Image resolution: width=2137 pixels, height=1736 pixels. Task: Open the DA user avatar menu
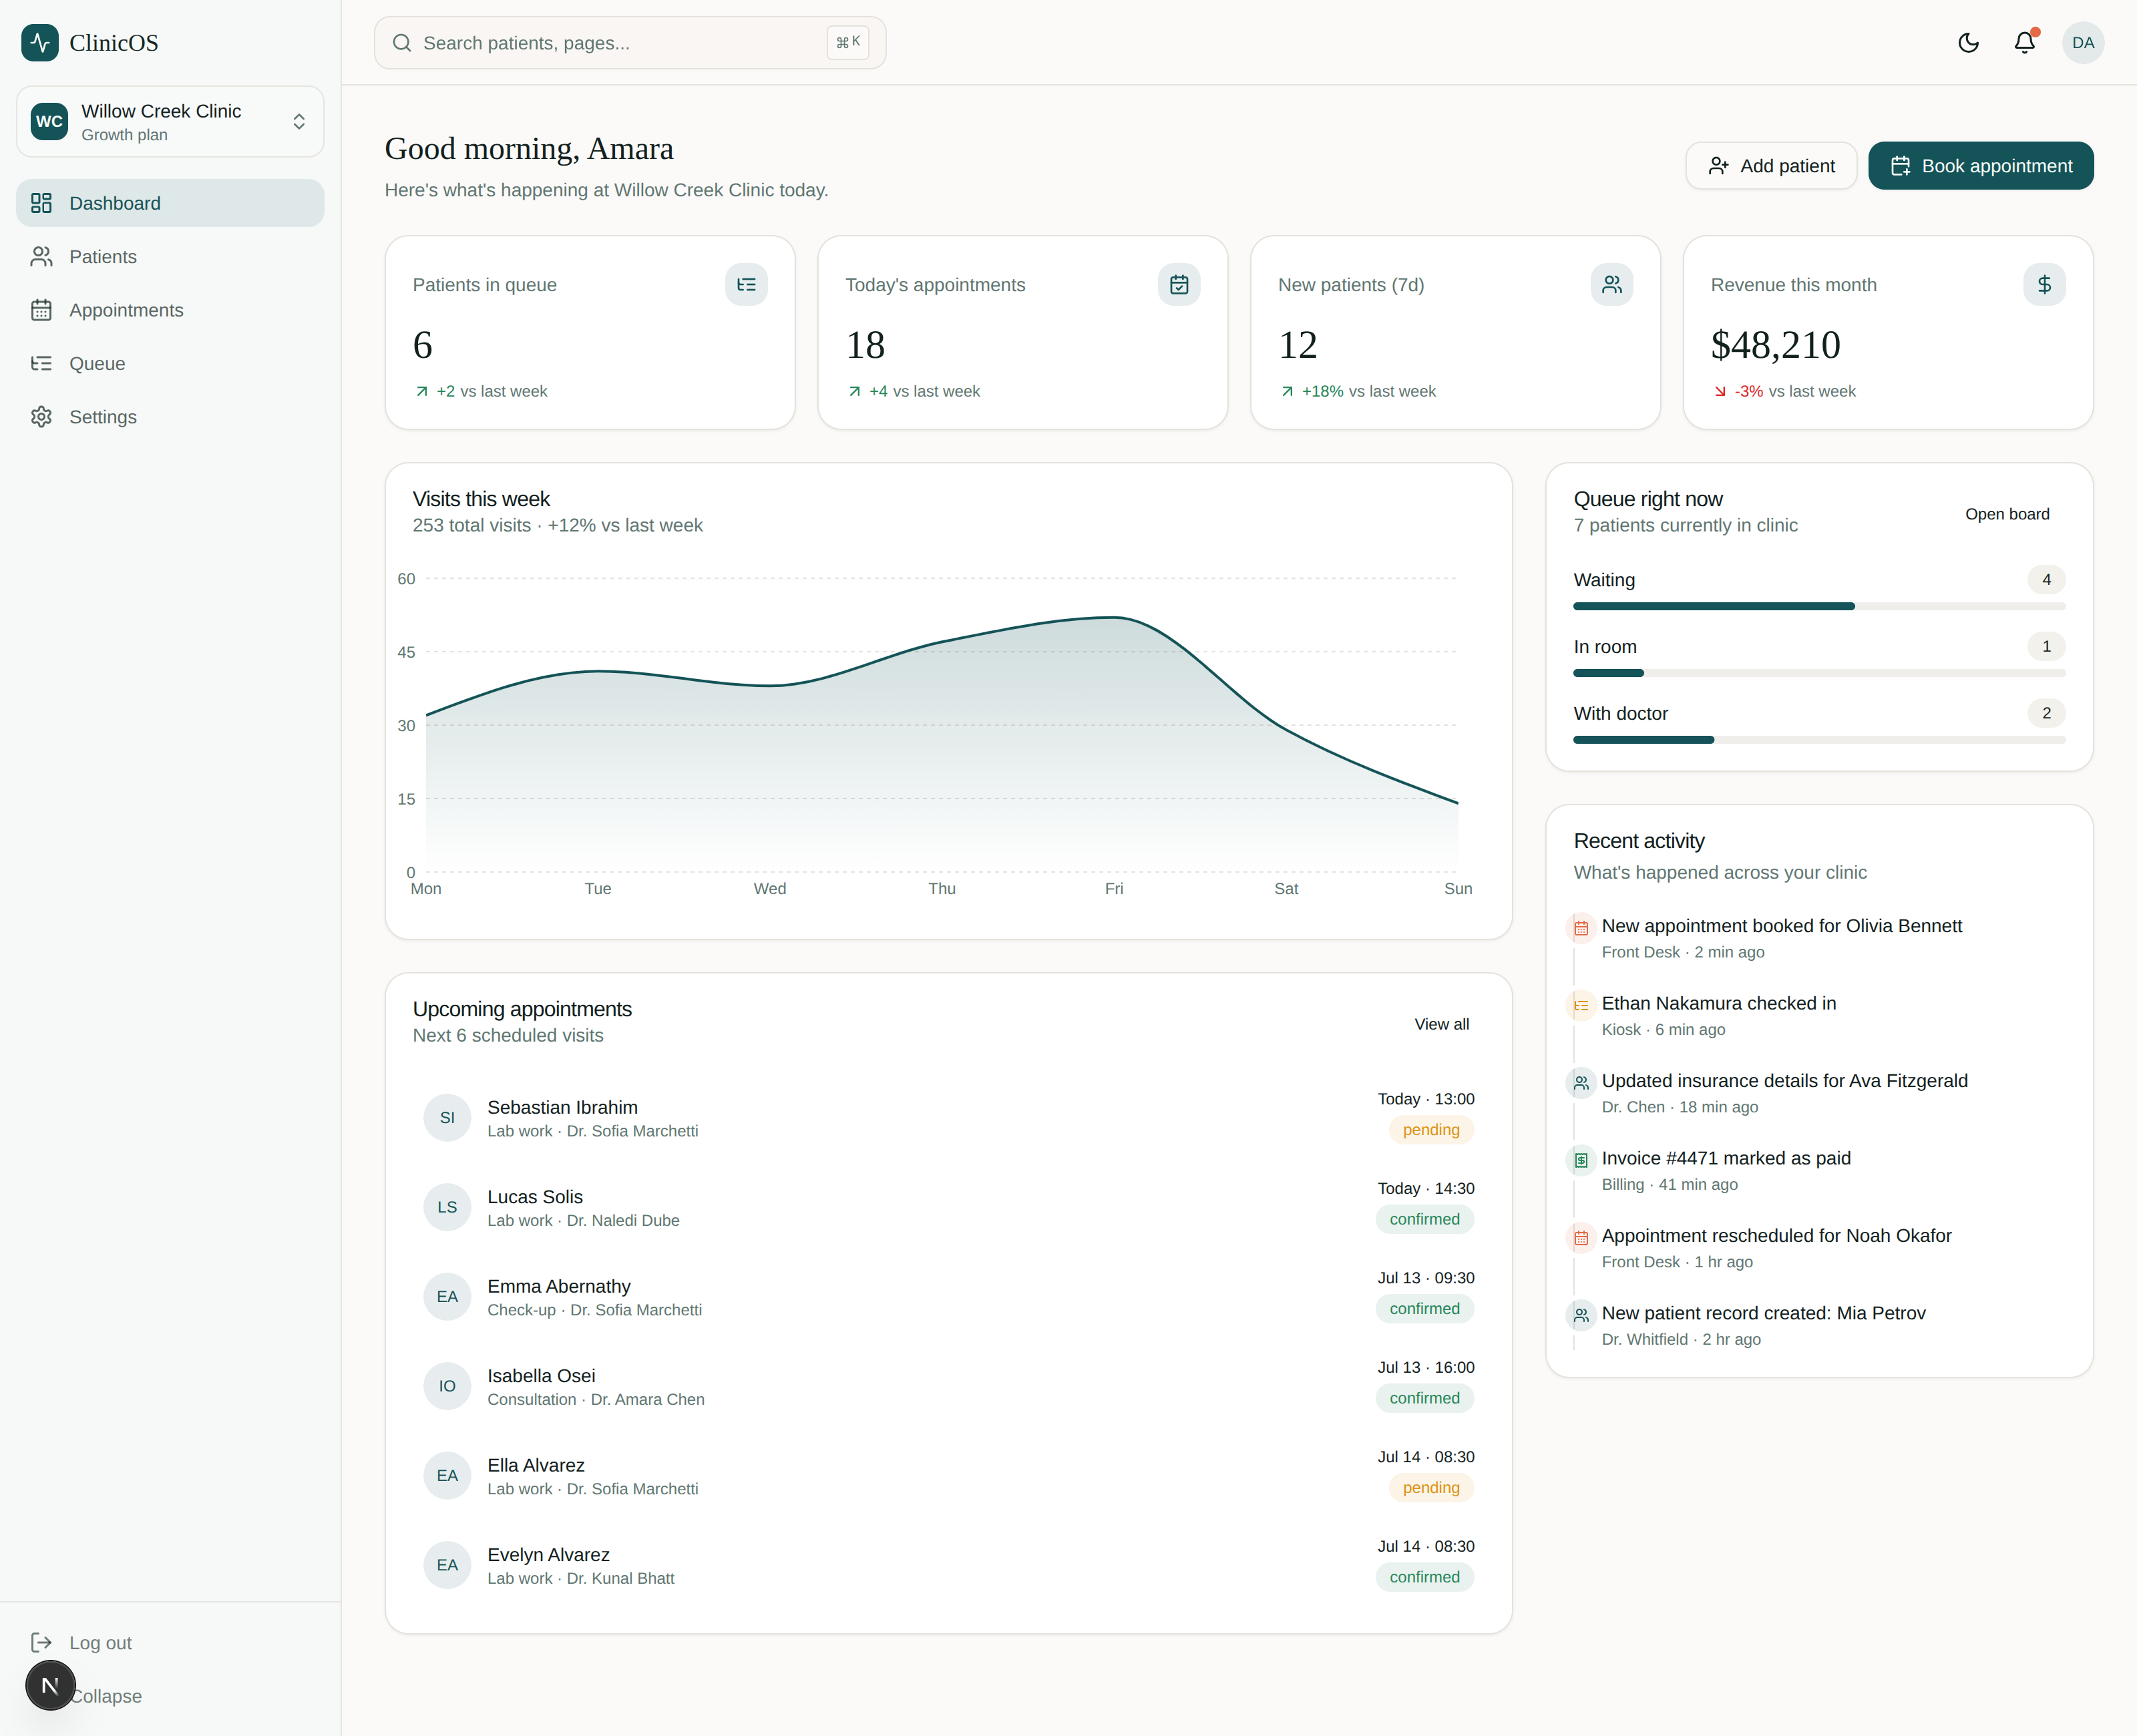2083,43
